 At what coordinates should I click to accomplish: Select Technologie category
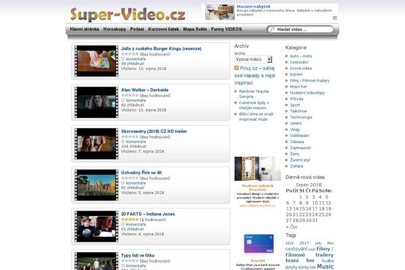pyautogui.click(x=301, y=117)
